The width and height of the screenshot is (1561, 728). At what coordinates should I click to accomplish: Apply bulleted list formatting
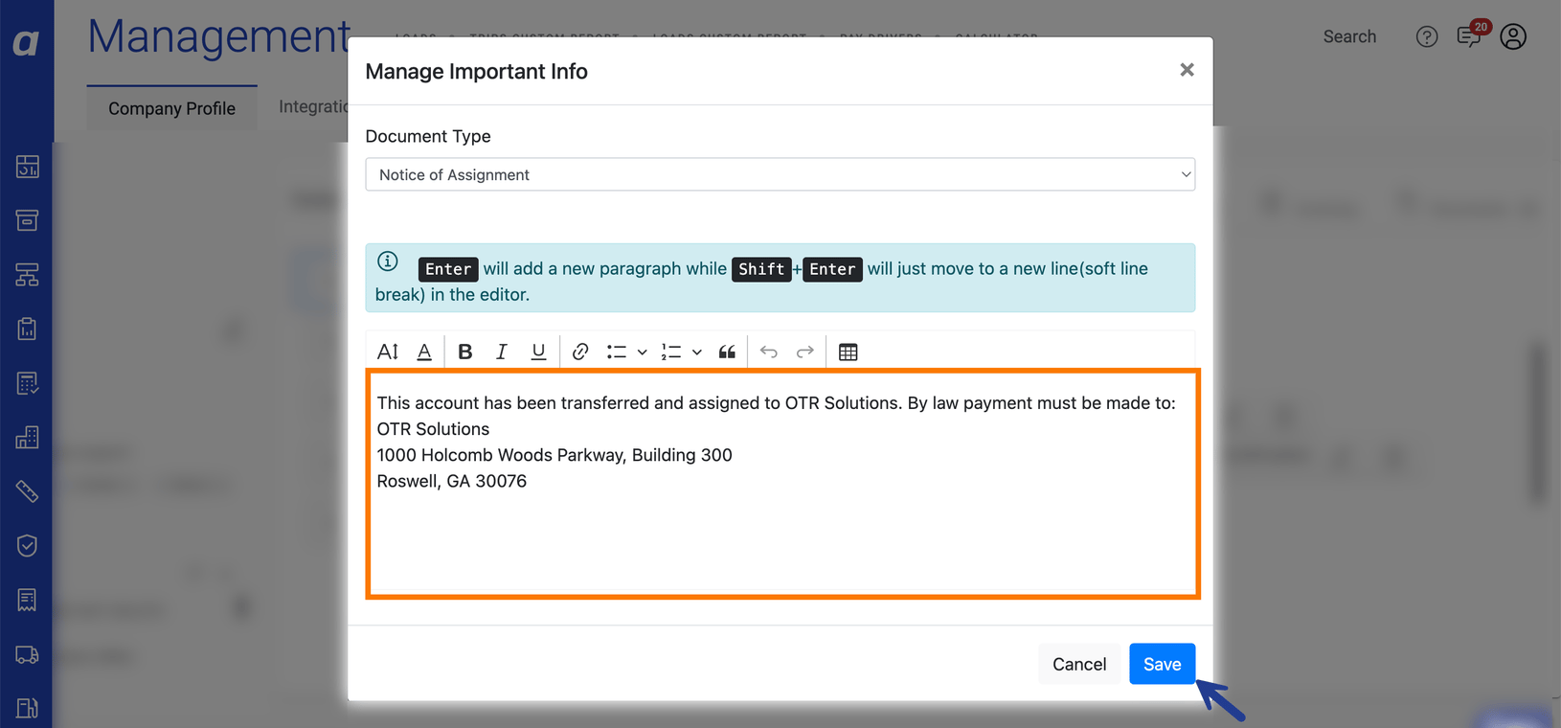pos(617,352)
